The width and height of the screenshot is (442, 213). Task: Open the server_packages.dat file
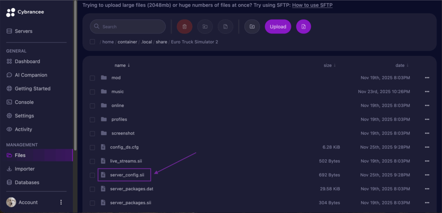tap(132, 189)
